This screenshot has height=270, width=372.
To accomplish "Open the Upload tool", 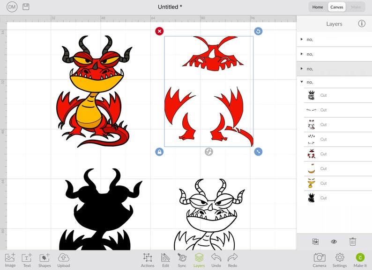I will point(64,260).
